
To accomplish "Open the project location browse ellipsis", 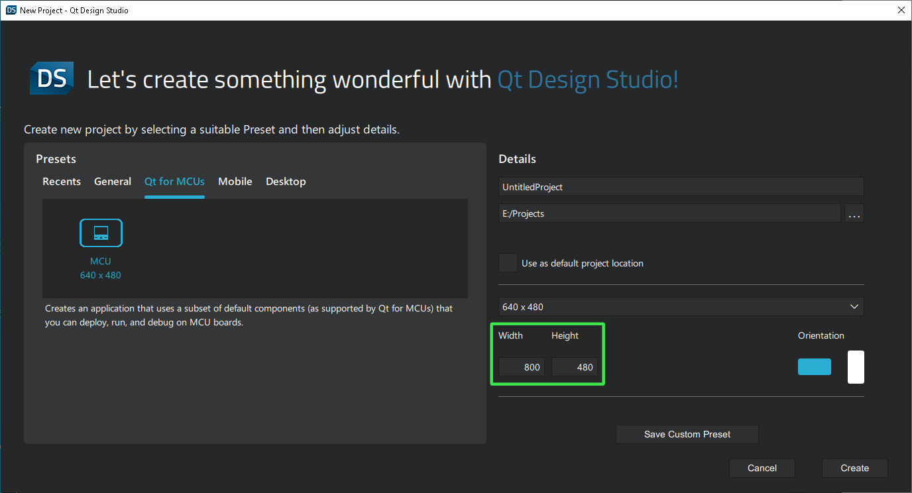I will coord(854,213).
